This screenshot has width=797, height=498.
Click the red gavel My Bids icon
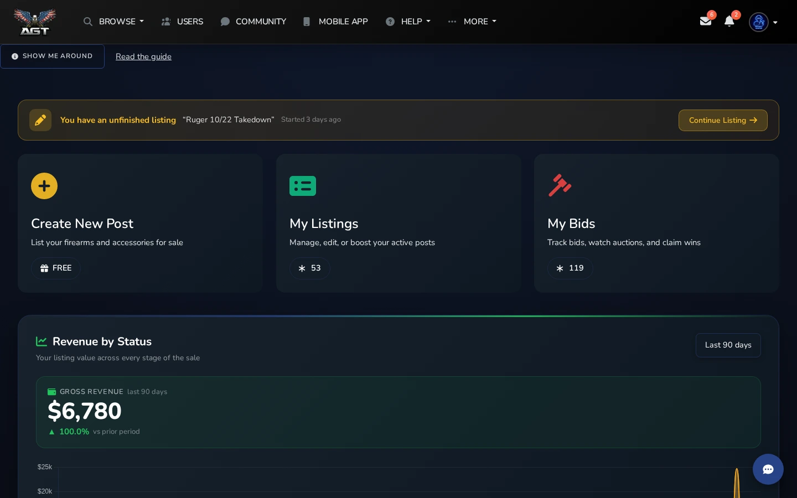point(560,185)
